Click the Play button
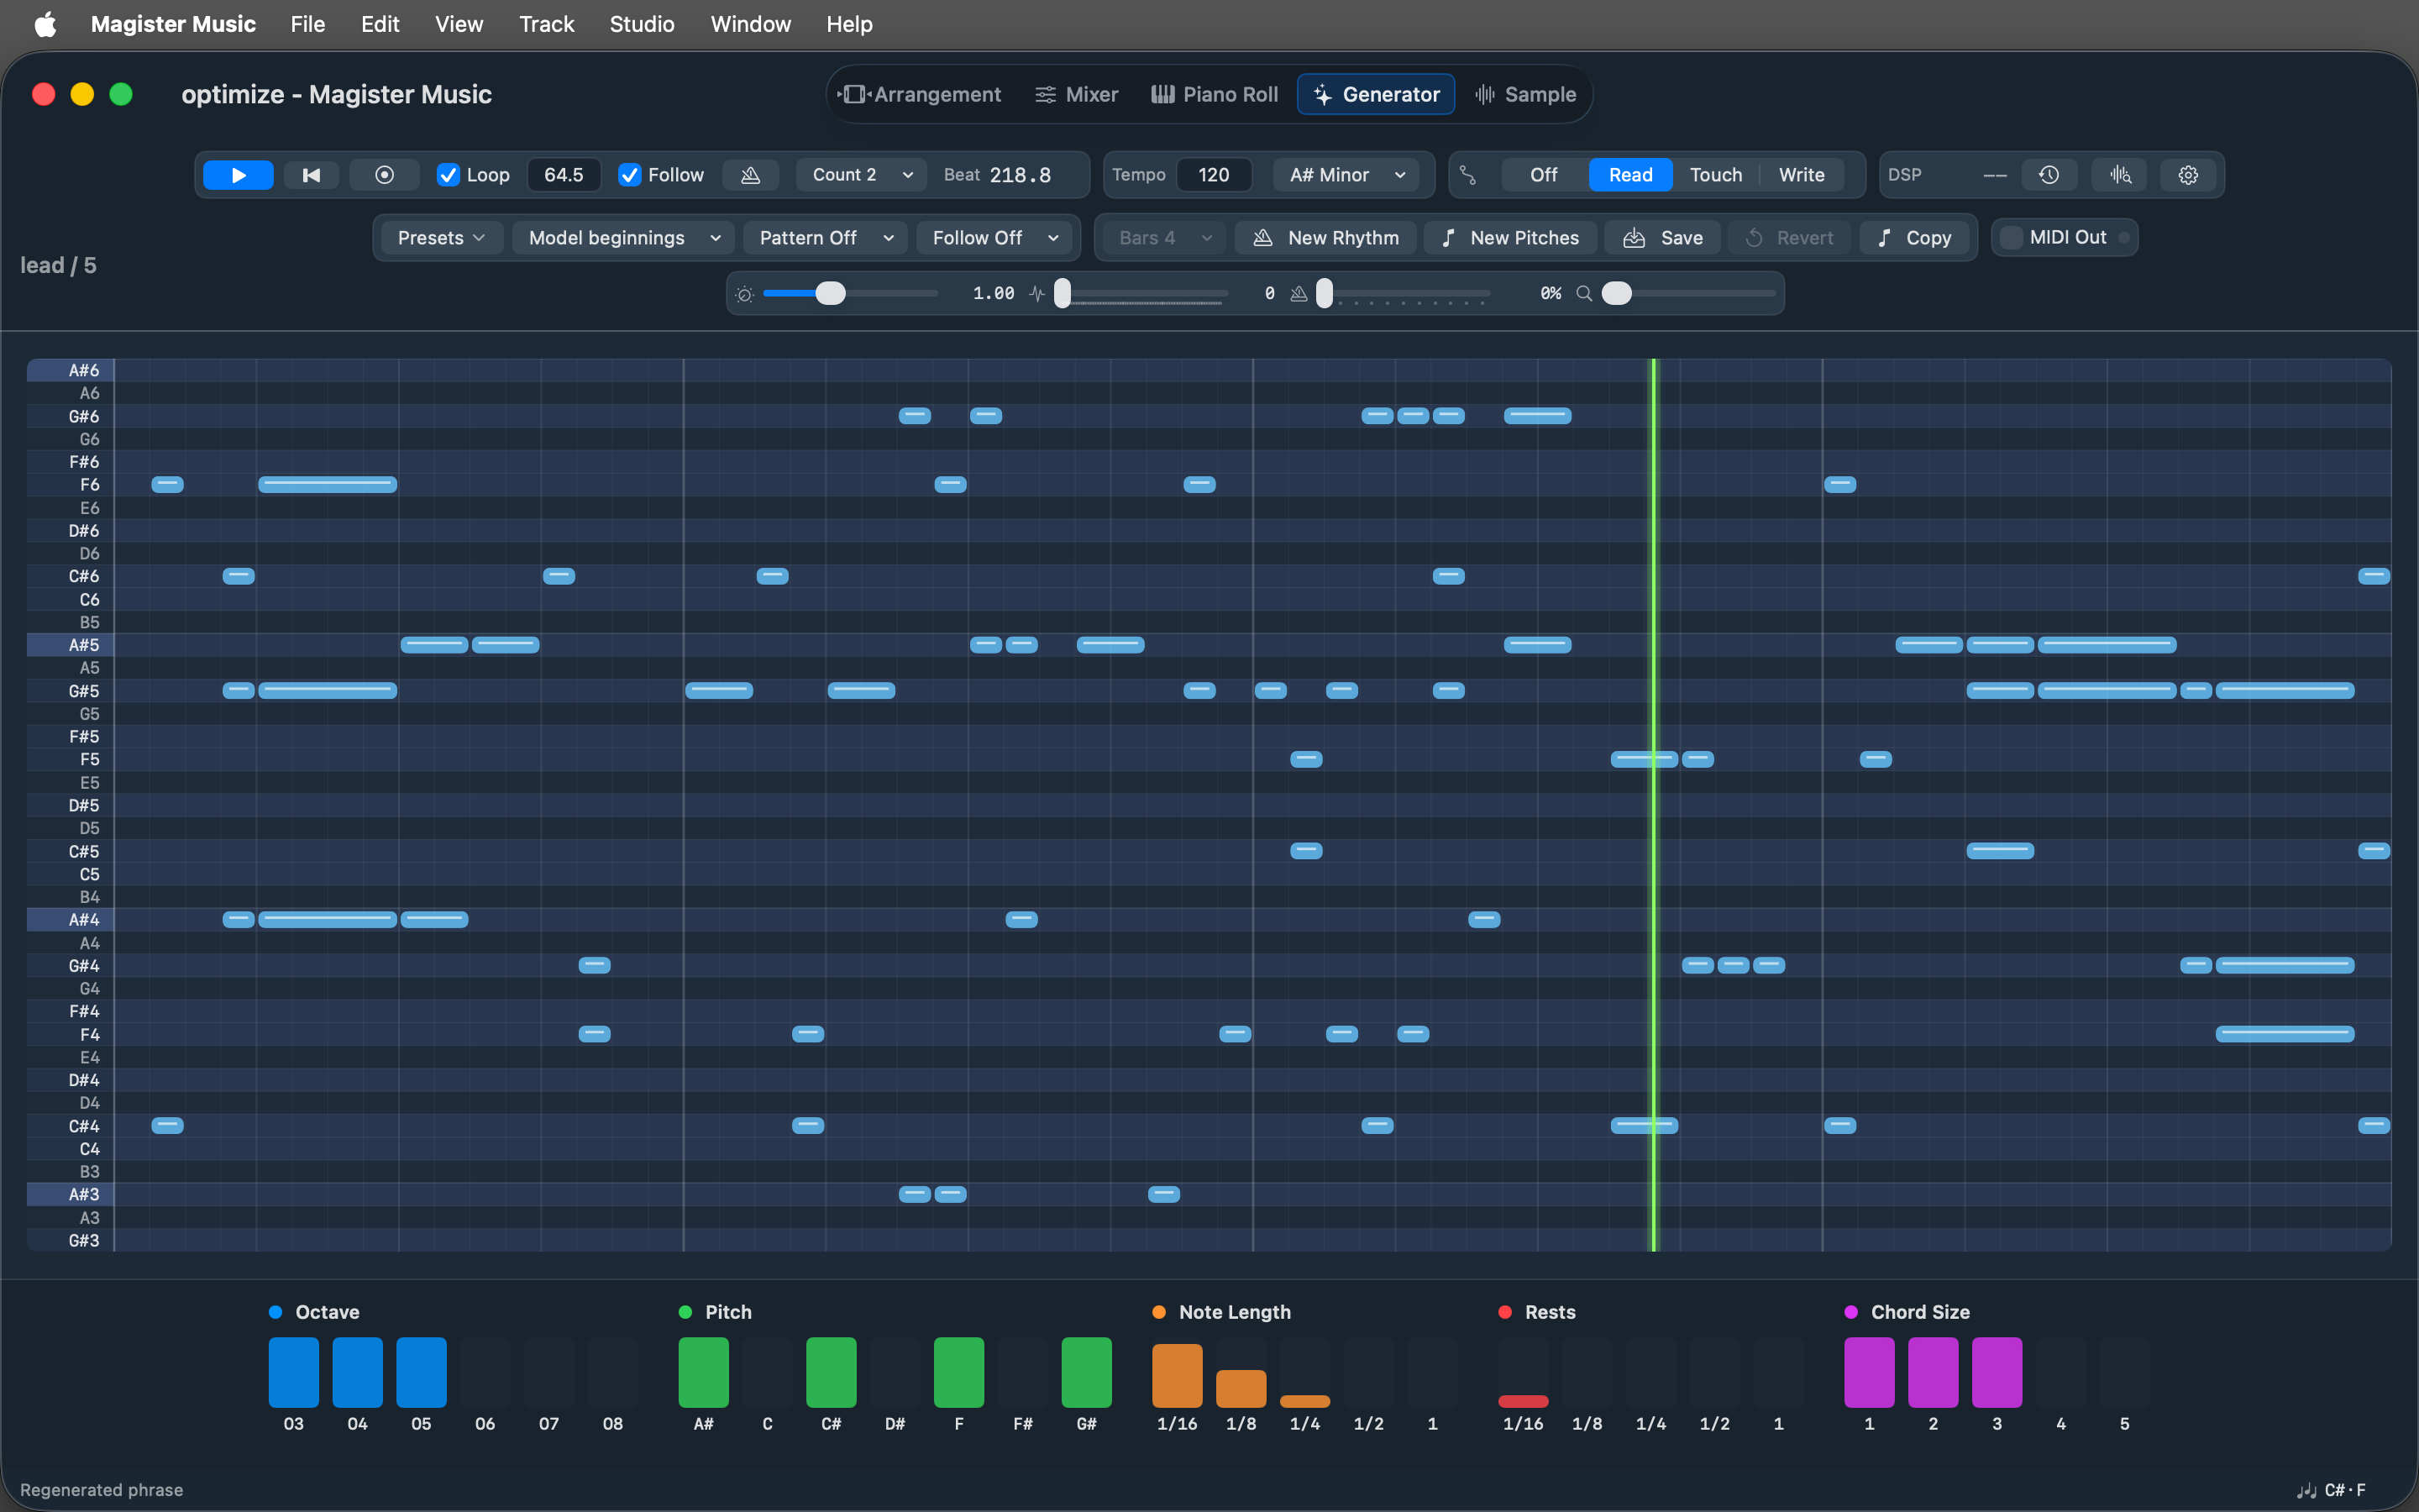This screenshot has width=2419, height=1512. (x=238, y=175)
